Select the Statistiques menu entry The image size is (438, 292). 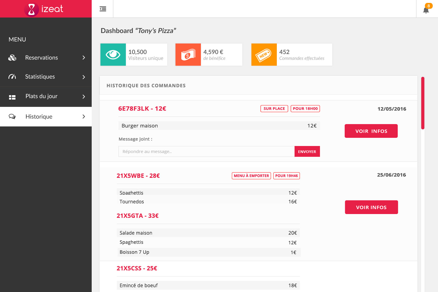40,77
